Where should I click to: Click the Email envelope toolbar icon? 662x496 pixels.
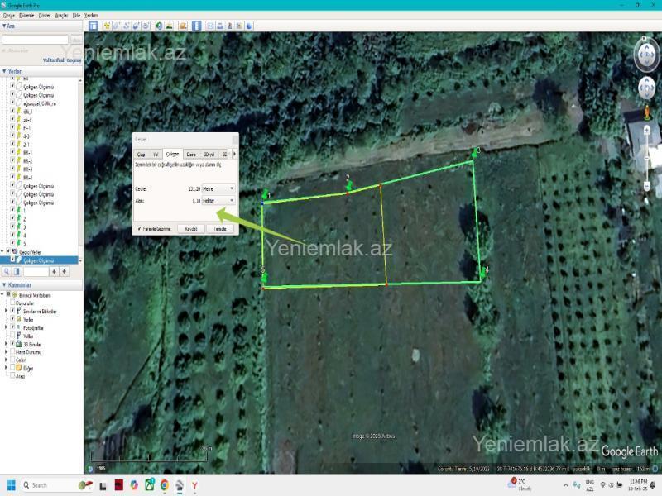coord(210,26)
